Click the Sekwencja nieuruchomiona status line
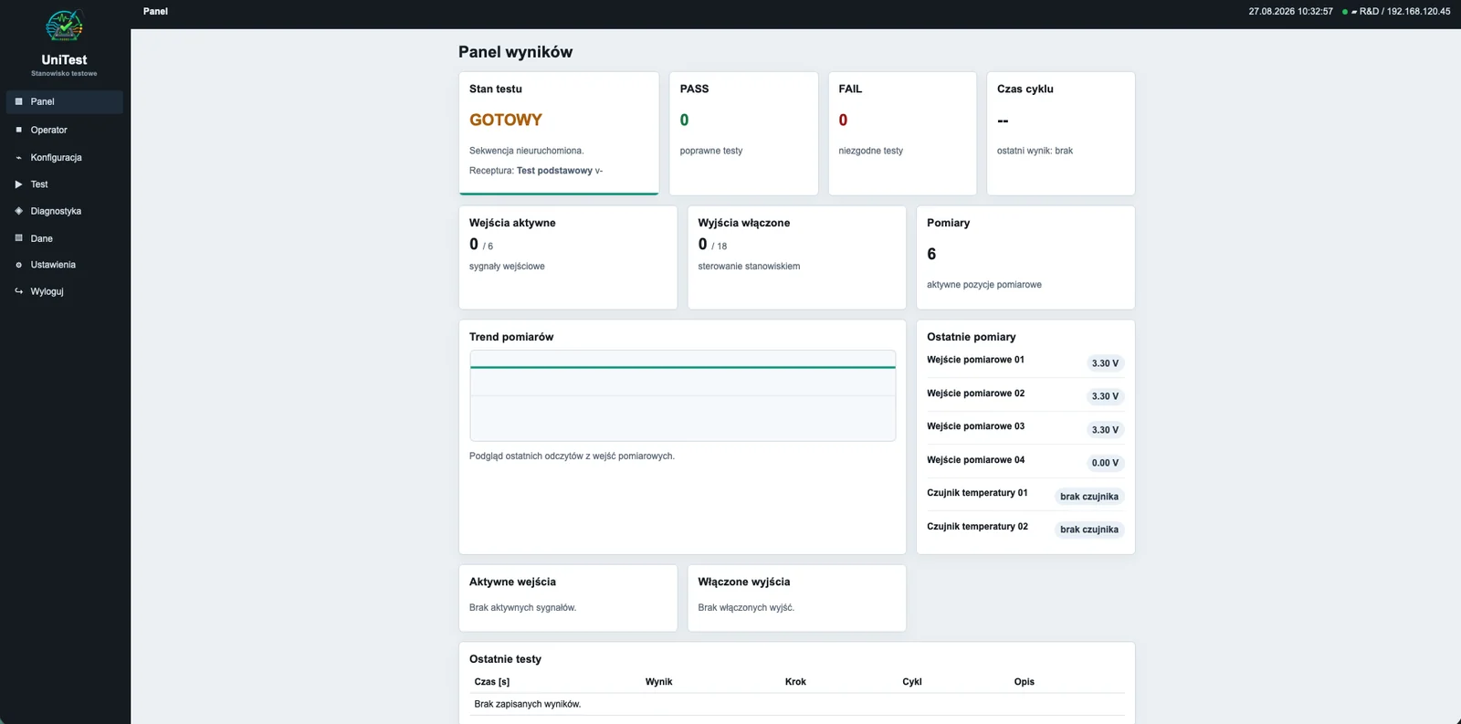1461x724 pixels. (526, 151)
